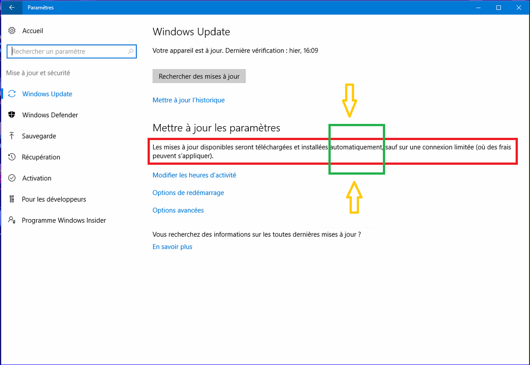The width and height of the screenshot is (530, 365).
Task: Switch to Activation section
Action: pos(37,178)
